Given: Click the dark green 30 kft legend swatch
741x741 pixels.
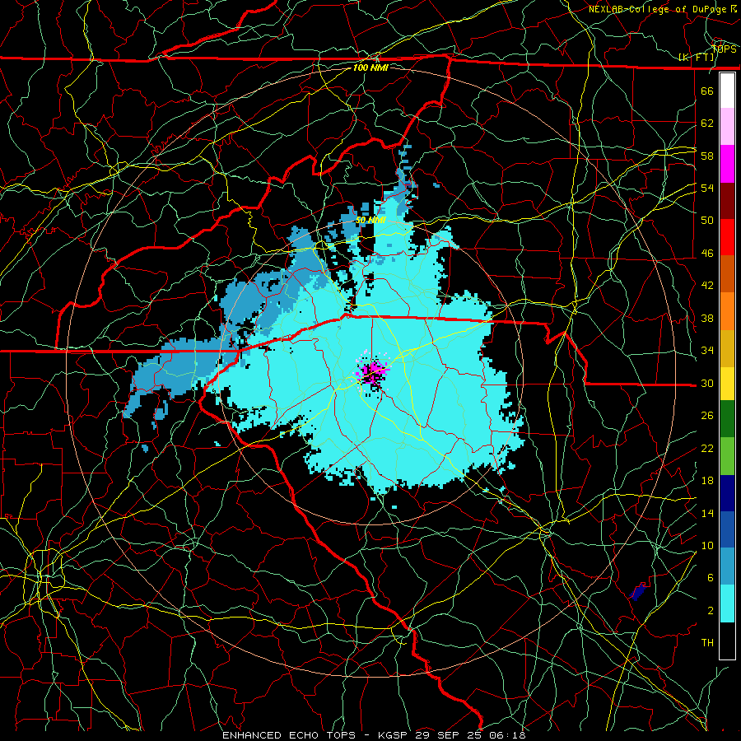Looking at the screenshot, I should click(727, 419).
